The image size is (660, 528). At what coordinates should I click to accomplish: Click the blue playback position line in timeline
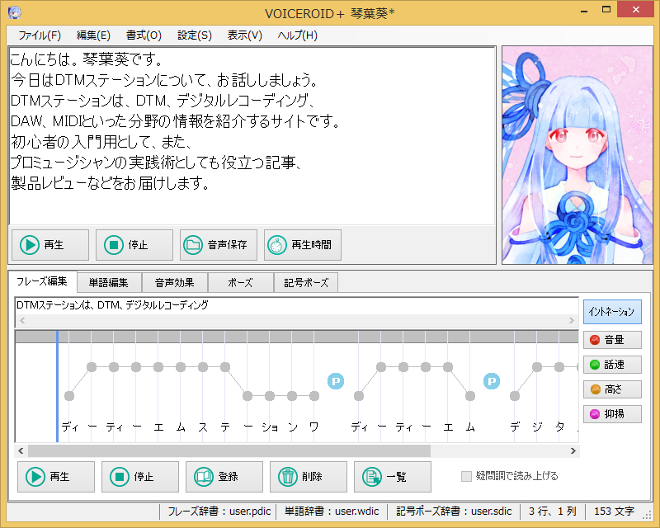click(x=57, y=388)
